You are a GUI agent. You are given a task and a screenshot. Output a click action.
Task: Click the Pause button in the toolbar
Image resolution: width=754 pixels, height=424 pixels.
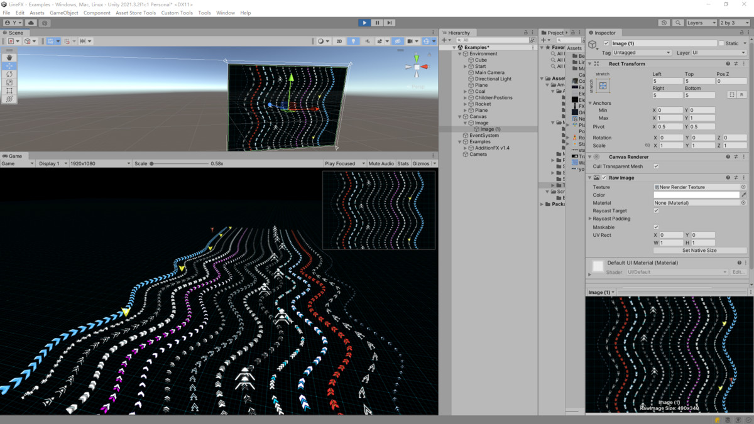(377, 23)
